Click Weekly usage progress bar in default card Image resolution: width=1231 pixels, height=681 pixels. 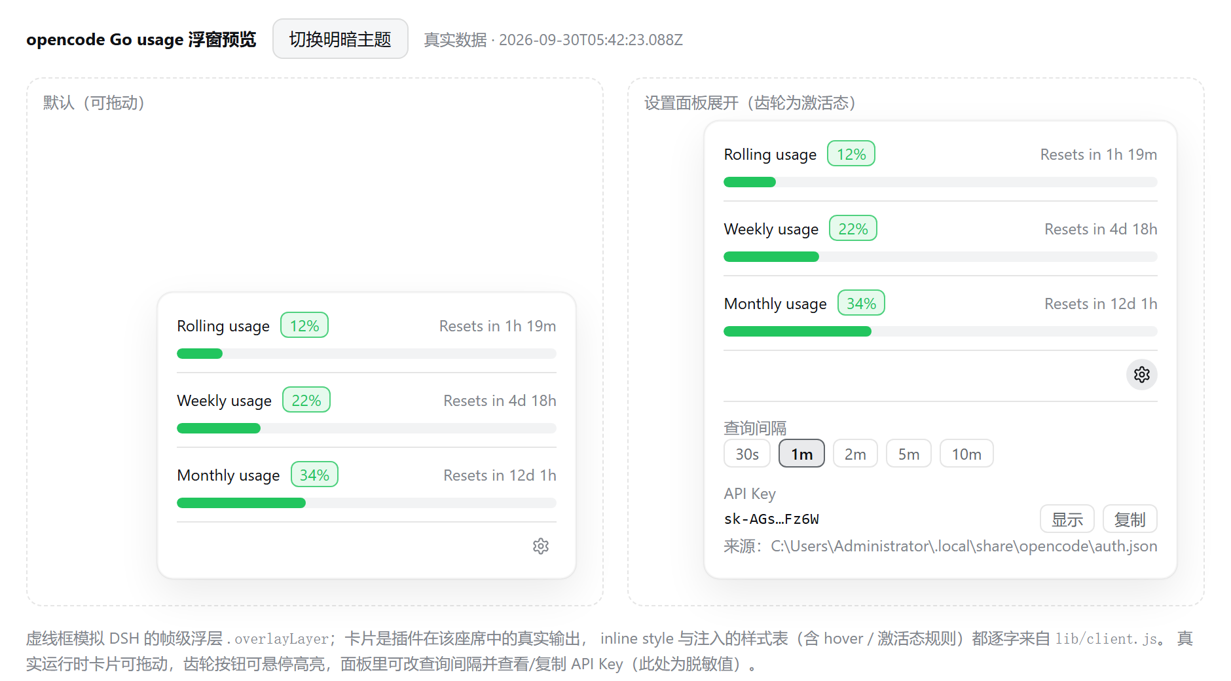(367, 428)
